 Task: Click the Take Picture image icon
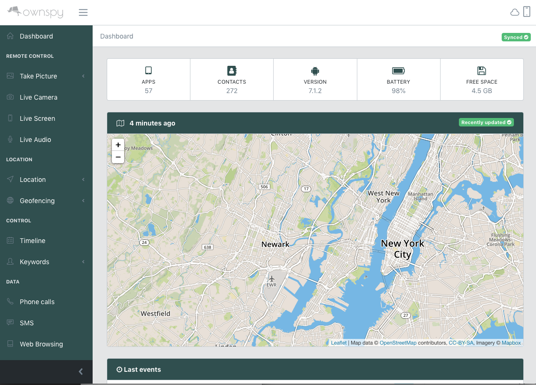pos(10,76)
